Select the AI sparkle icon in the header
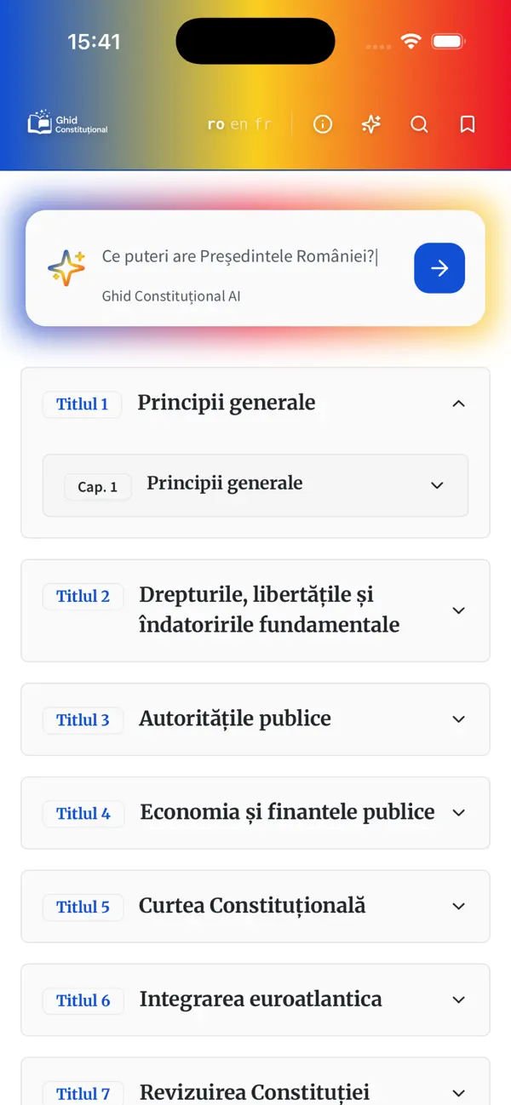This screenshot has height=1105, width=511. [x=370, y=124]
